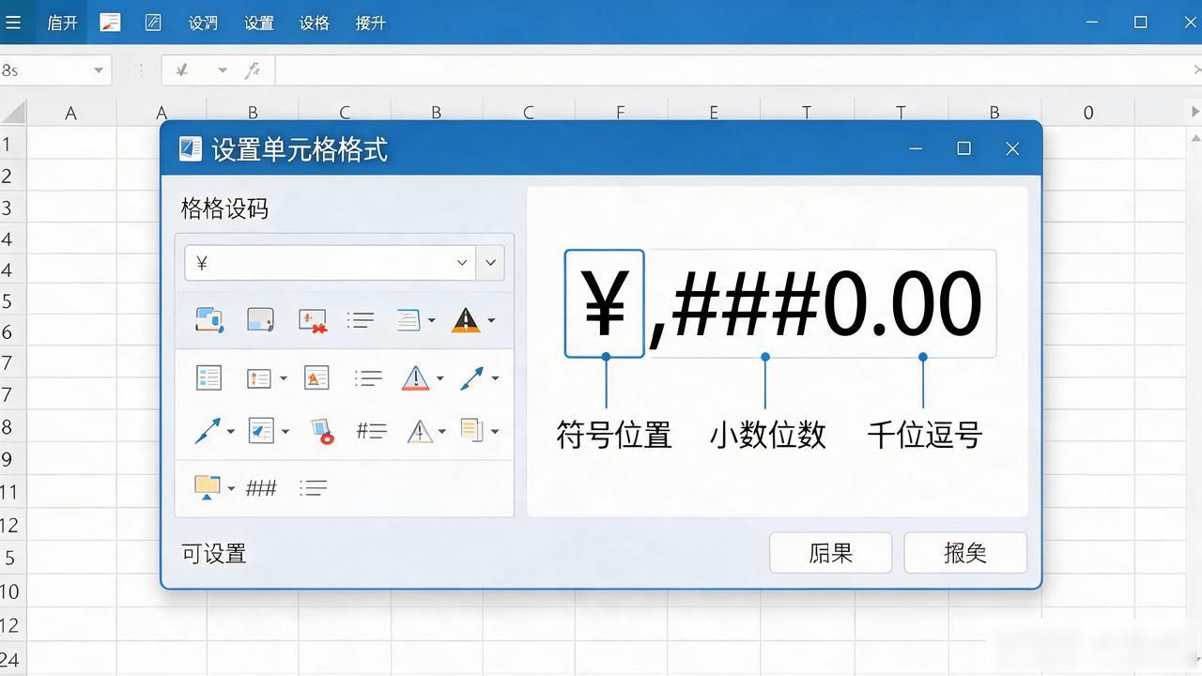
Task: Click the separate arrow button beside ¥ combo box
Action: (490, 263)
